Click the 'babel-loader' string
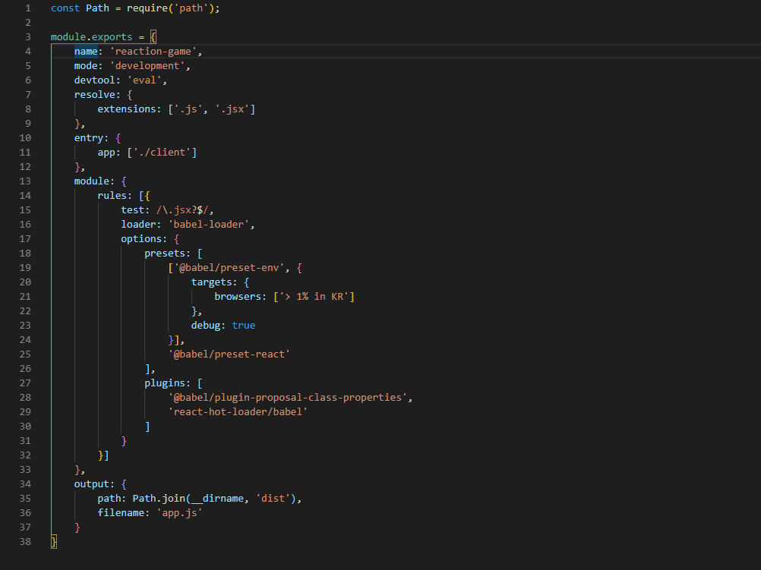Image resolution: width=761 pixels, height=570 pixels. point(209,225)
